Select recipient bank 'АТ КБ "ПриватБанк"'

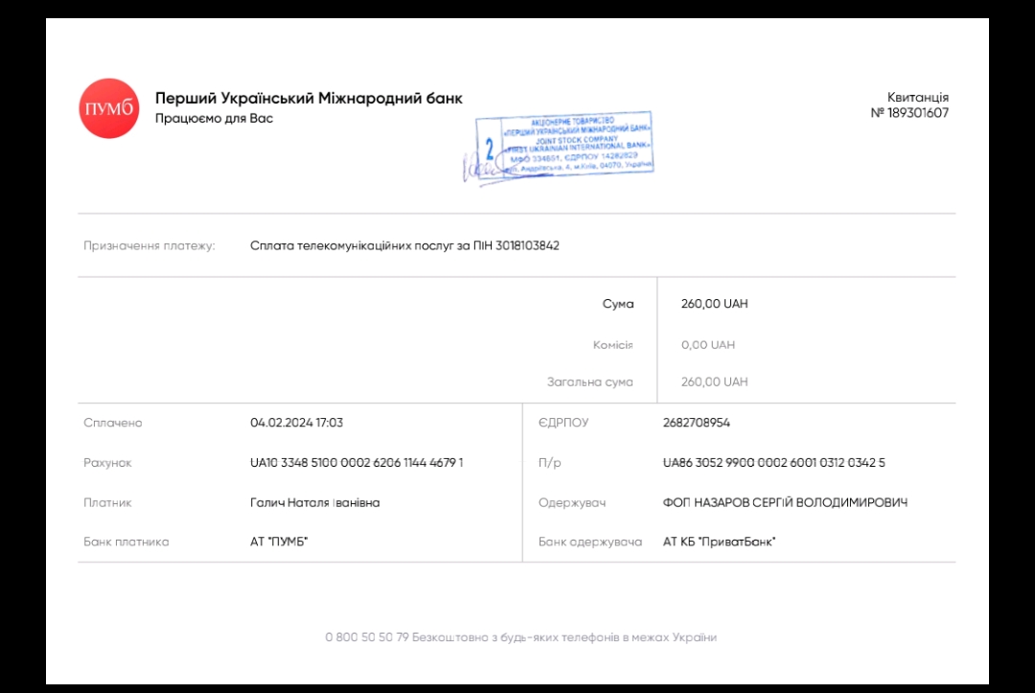pyautogui.click(x=719, y=542)
